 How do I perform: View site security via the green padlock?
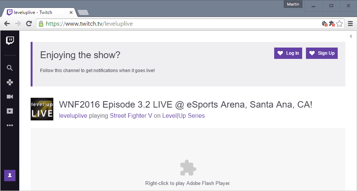(41, 24)
